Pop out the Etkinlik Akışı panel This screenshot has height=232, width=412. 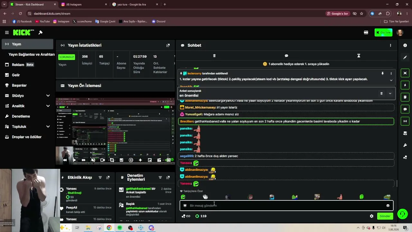(108, 178)
